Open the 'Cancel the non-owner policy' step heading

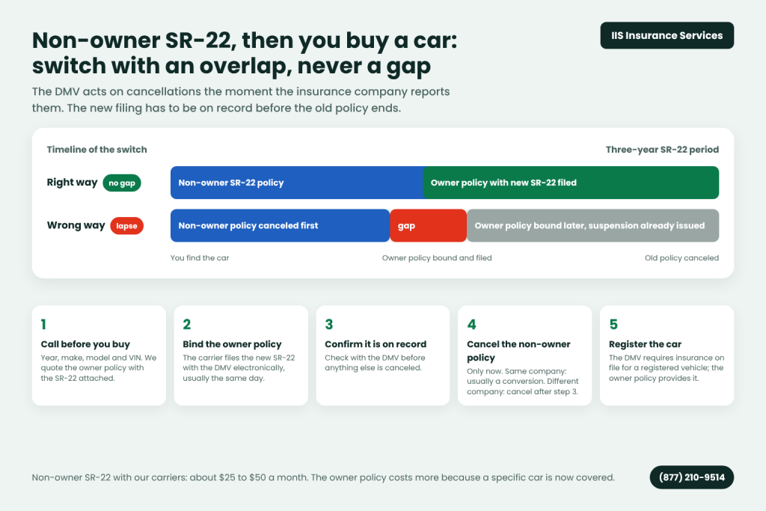coord(518,351)
